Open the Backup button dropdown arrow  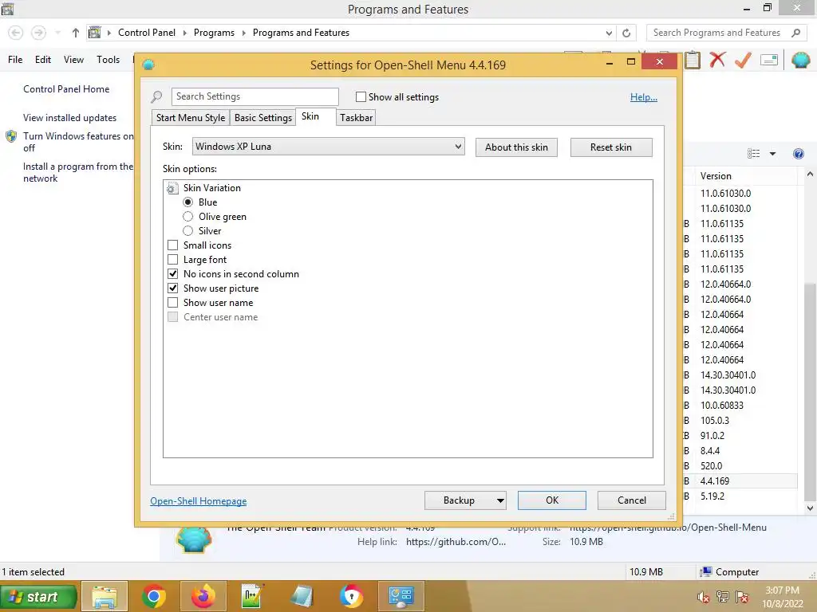click(500, 500)
